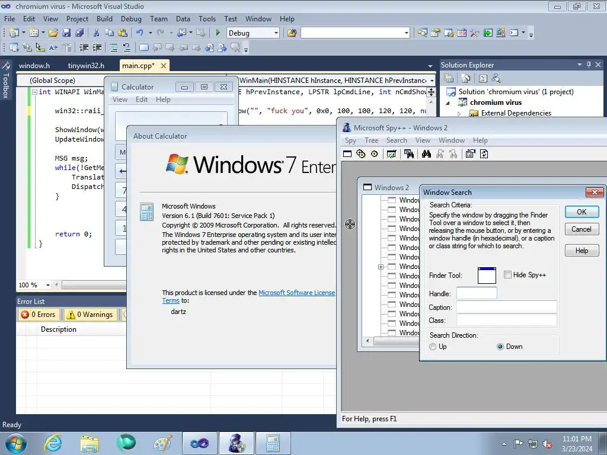Collapse the WinMain code outline box
Image resolution: width=607 pixels, height=455 pixels.
tap(34, 92)
